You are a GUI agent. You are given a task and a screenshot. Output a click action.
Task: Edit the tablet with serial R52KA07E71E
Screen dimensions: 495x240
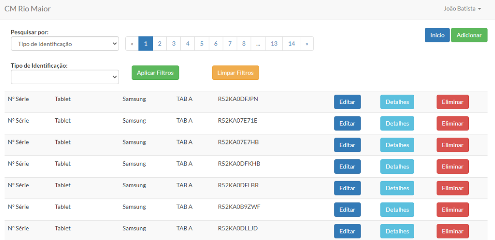pos(347,123)
